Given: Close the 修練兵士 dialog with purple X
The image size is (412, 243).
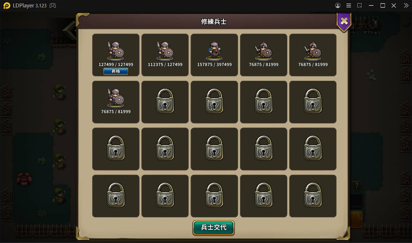Looking at the screenshot, I should click(344, 21).
